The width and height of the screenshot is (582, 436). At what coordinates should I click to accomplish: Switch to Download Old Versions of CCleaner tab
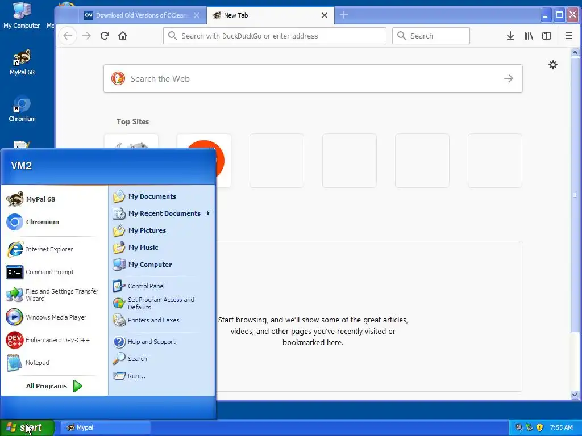tap(142, 15)
